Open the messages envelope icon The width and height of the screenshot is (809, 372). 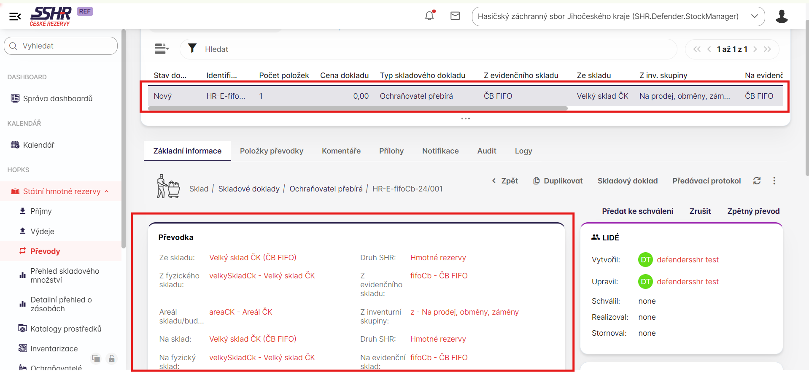[x=455, y=16]
